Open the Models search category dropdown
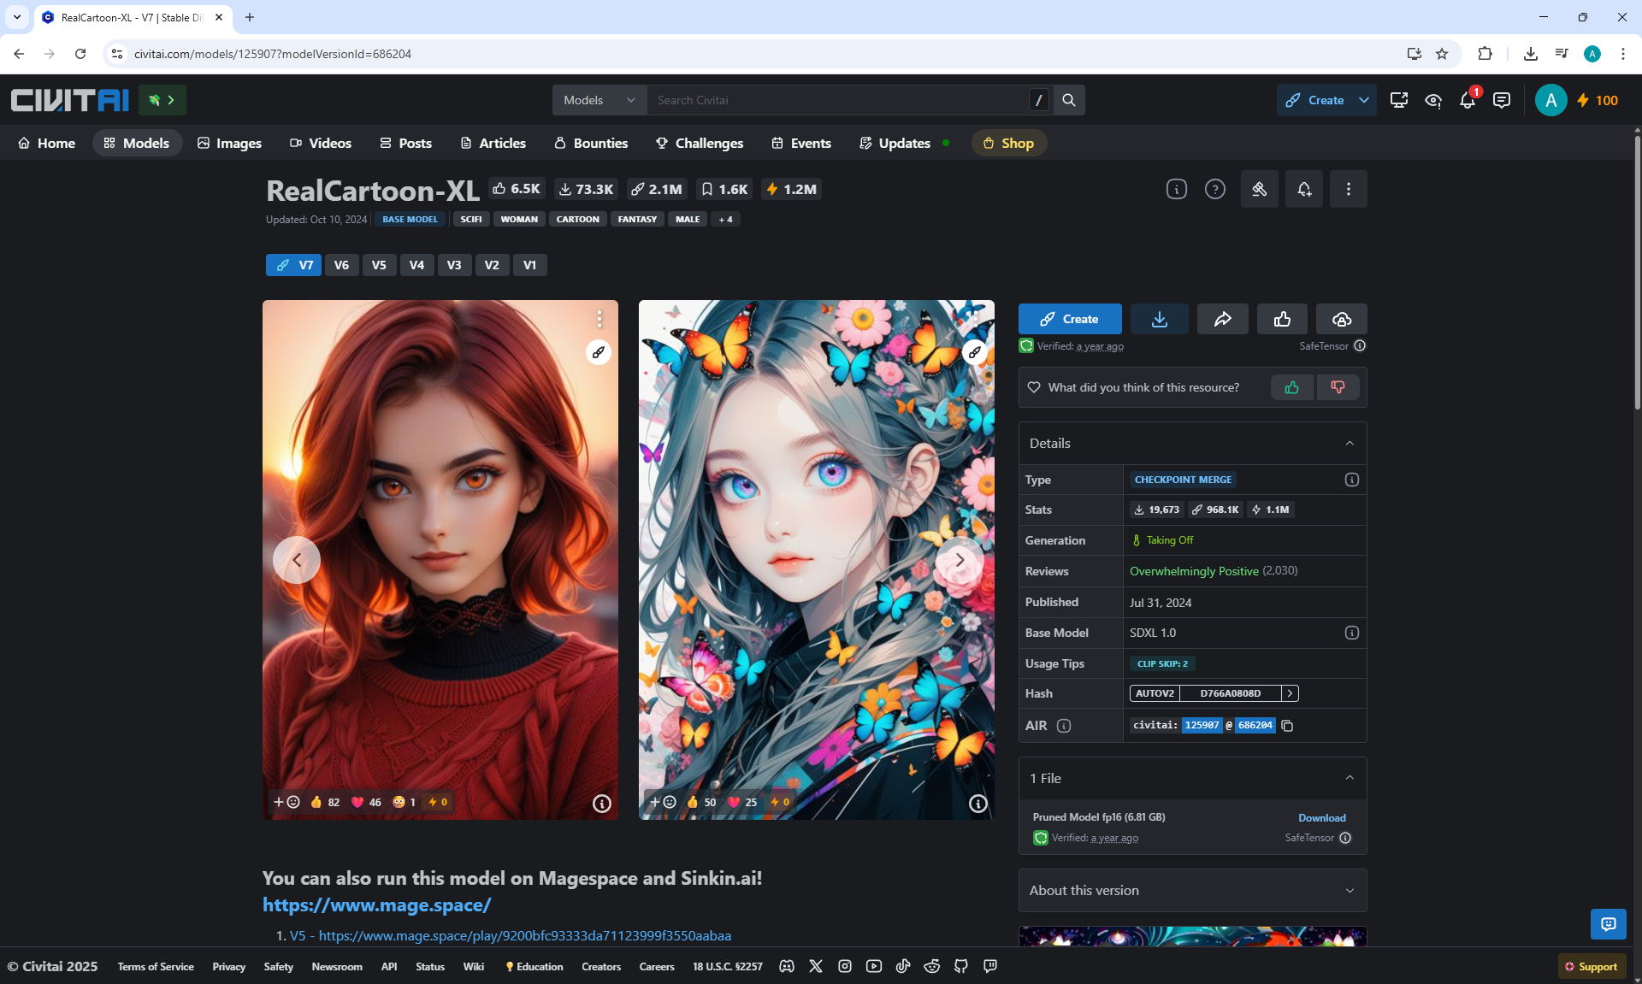 [599, 100]
